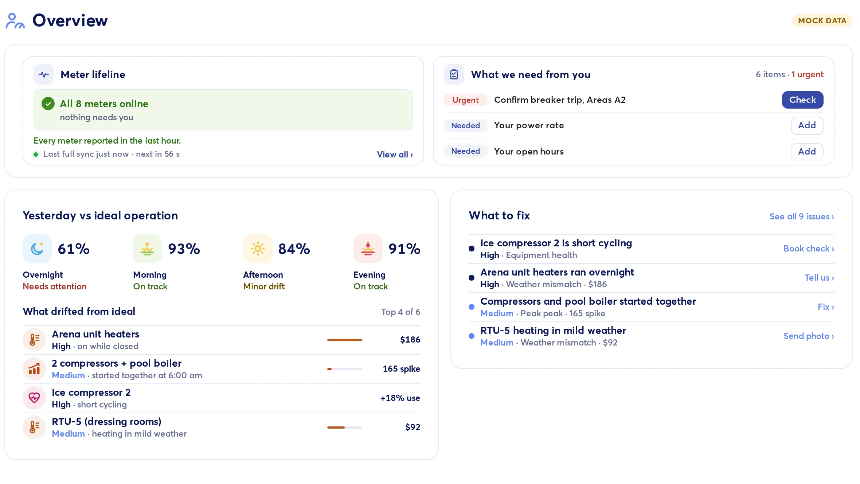
Task: Click the 'Top 4 of 6' label
Action: [x=400, y=312]
